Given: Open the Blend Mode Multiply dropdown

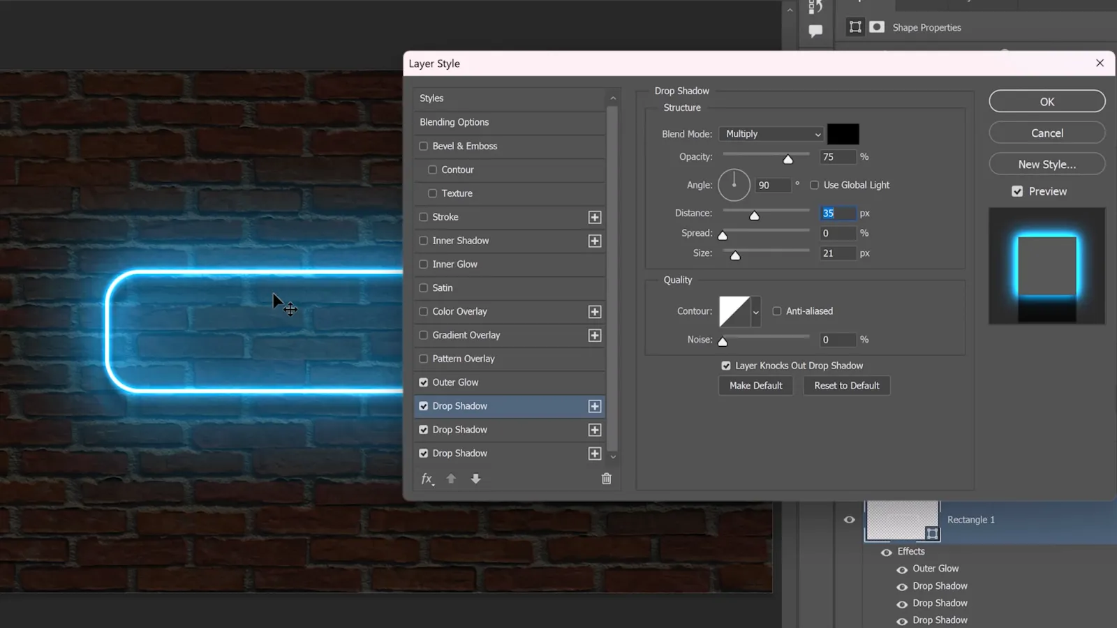Looking at the screenshot, I should coord(771,134).
